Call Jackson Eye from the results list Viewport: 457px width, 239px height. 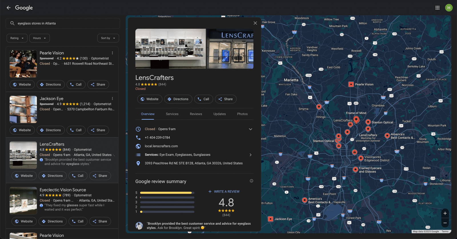tap(76, 130)
